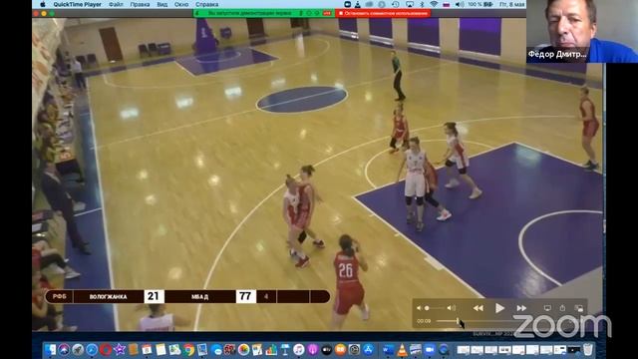Open Finder from the Dock
The width and height of the screenshot is (638, 359).
(50, 350)
